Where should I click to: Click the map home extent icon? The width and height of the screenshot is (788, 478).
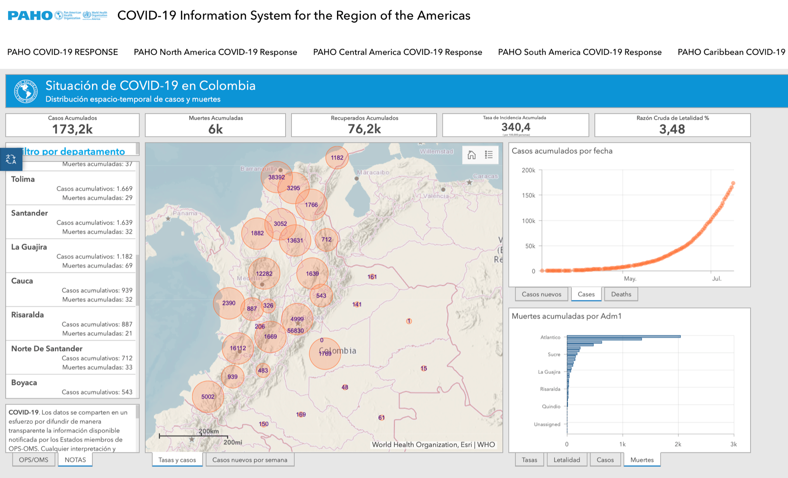472,155
